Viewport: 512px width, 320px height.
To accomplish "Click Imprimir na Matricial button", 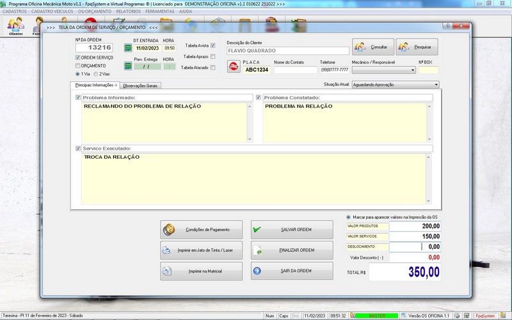I will pyautogui.click(x=201, y=271).
